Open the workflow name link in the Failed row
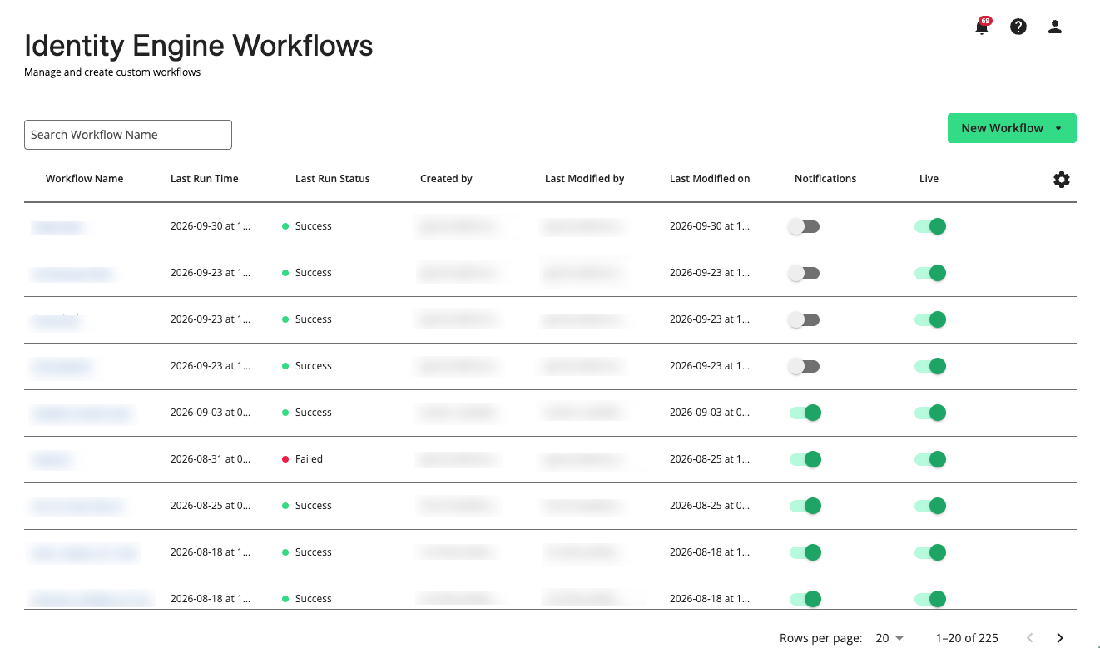1100x648 pixels. point(51,459)
